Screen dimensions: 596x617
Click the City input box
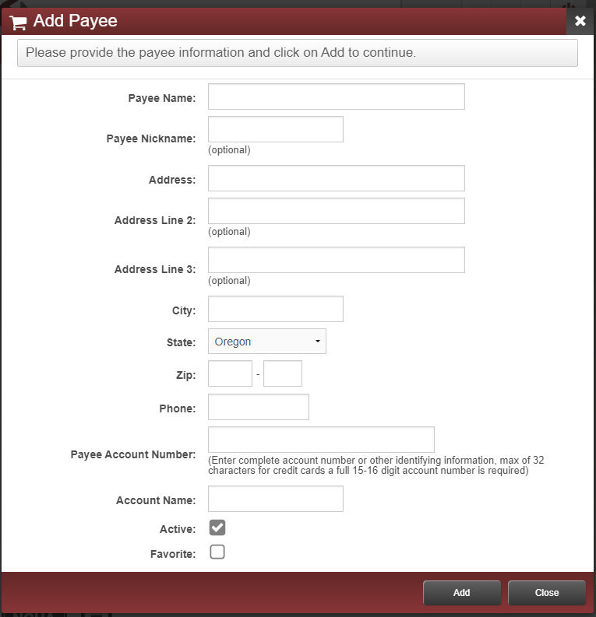tap(275, 309)
